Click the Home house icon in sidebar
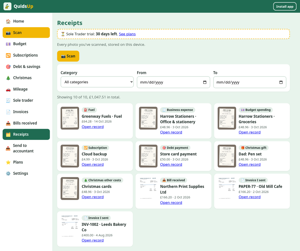Viewport: 300px width, 251px height. click(8, 22)
